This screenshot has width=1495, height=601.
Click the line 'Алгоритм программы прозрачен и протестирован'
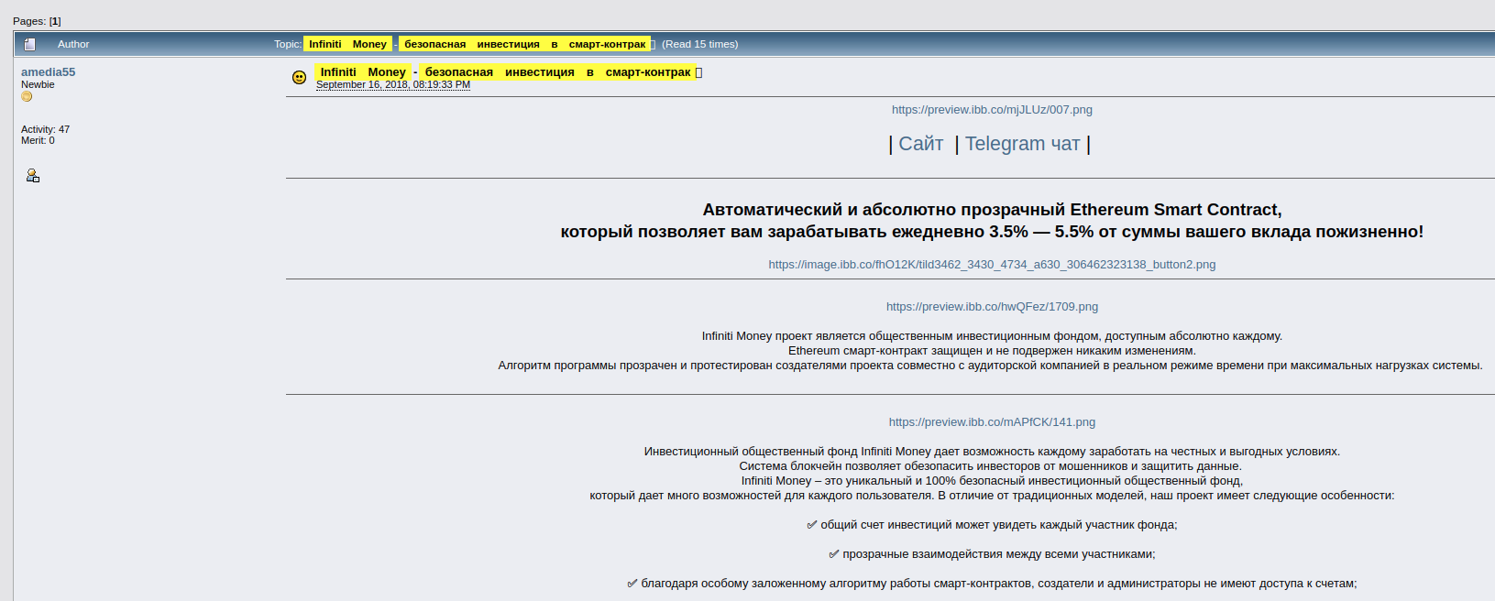point(990,366)
